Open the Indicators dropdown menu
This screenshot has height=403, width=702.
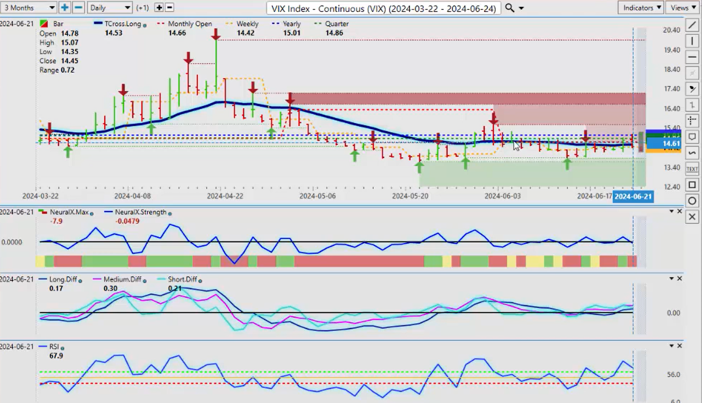pos(640,7)
